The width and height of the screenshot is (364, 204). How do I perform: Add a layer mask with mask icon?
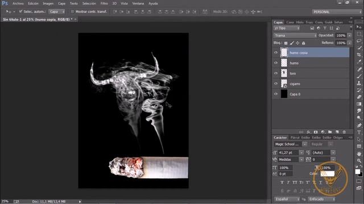coord(316,132)
